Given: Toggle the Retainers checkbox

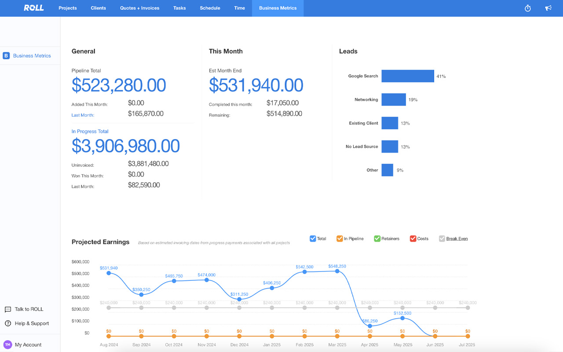Looking at the screenshot, I should 377,238.
